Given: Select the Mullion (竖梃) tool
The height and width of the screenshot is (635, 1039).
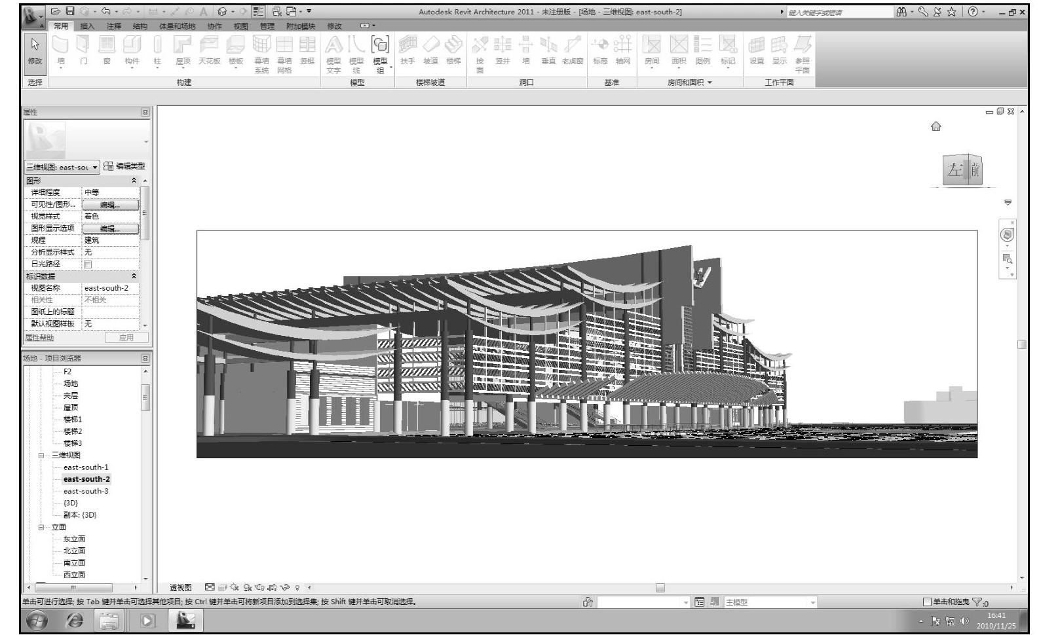Looking at the screenshot, I should [307, 51].
